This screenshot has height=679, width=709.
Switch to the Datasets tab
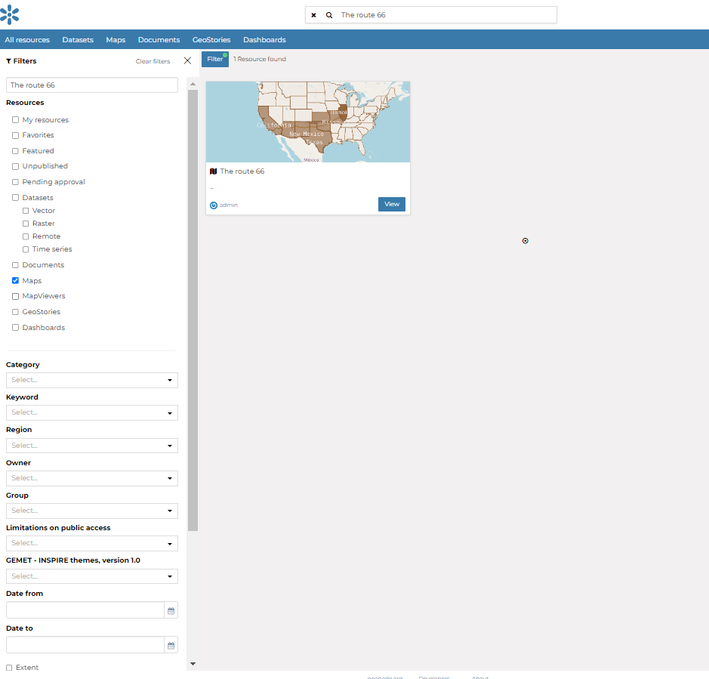coord(78,39)
